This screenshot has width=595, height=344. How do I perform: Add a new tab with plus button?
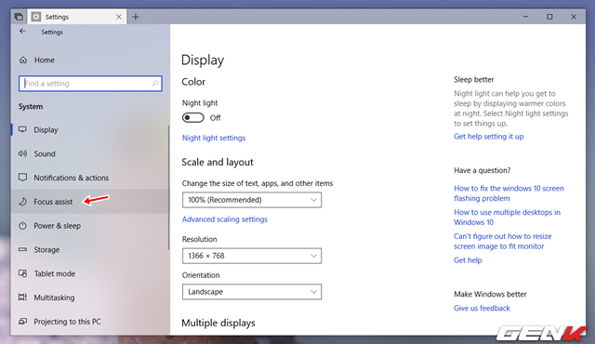(136, 17)
